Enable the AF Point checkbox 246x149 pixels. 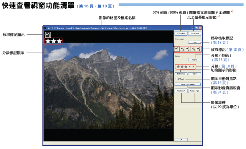[176, 79]
